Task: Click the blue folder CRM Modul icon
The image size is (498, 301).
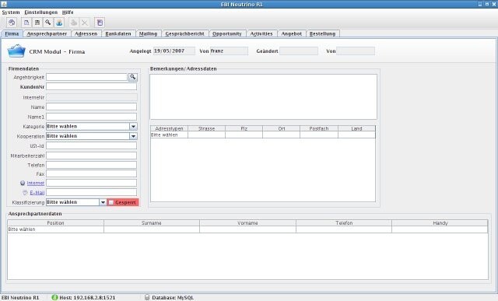Action: (16, 51)
